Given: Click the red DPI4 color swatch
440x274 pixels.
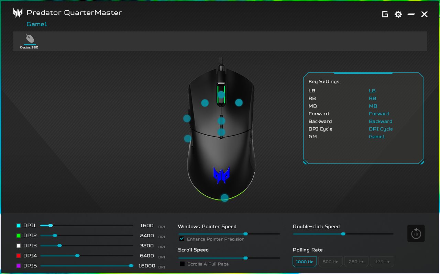Looking at the screenshot, I should tap(19, 256).
